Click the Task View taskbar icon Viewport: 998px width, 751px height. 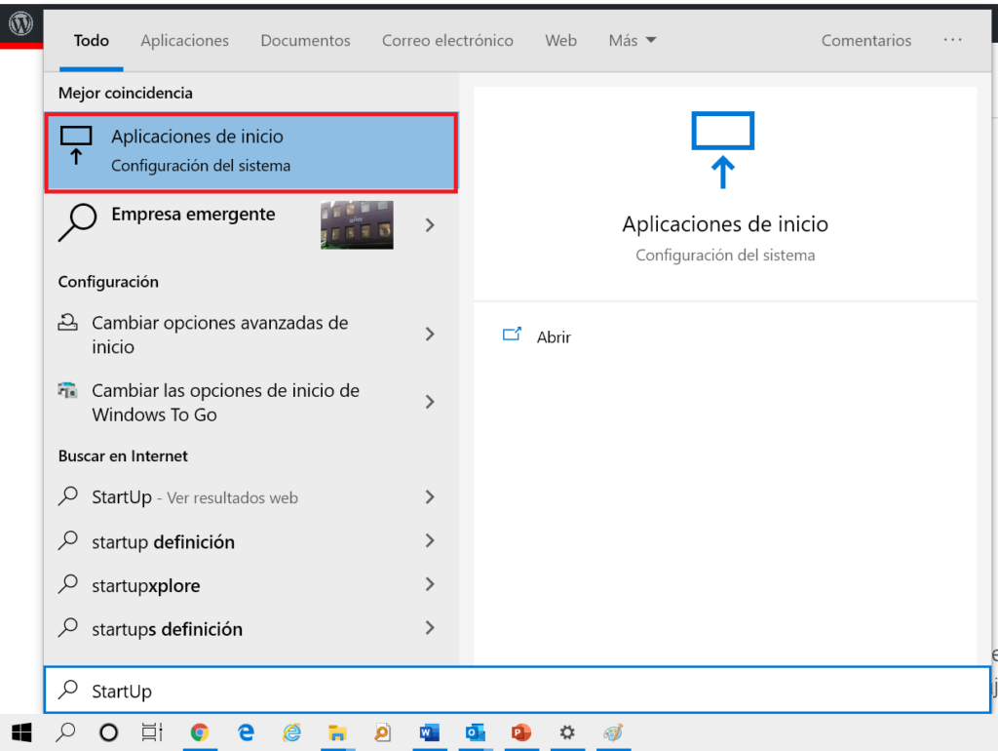click(x=152, y=732)
